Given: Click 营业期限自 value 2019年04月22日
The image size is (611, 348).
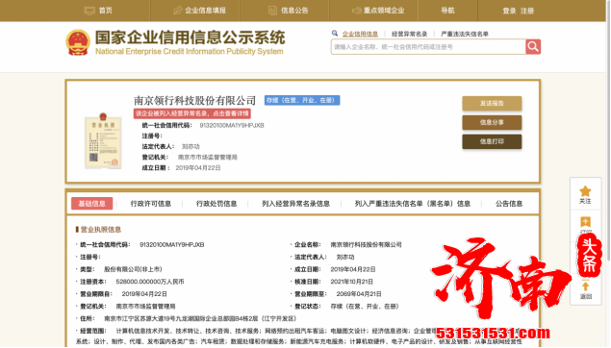Looking at the screenshot, I should (x=144, y=294).
